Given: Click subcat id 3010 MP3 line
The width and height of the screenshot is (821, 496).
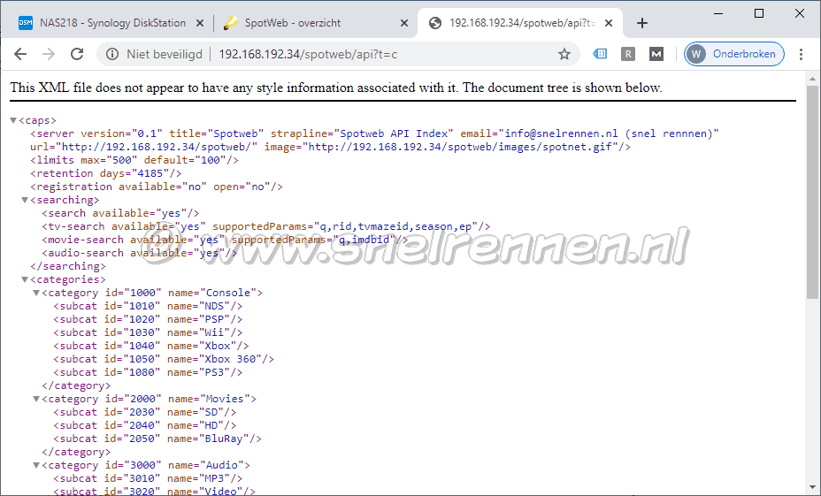Looking at the screenshot, I should point(148,478).
